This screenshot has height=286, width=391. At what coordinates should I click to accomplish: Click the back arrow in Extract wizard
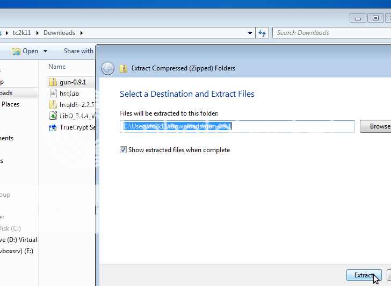point(107,68)
